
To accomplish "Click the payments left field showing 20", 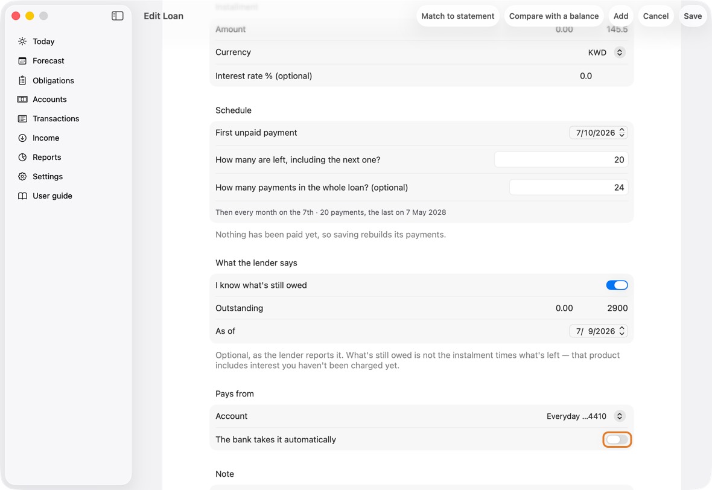I will (x=561, y=160).
